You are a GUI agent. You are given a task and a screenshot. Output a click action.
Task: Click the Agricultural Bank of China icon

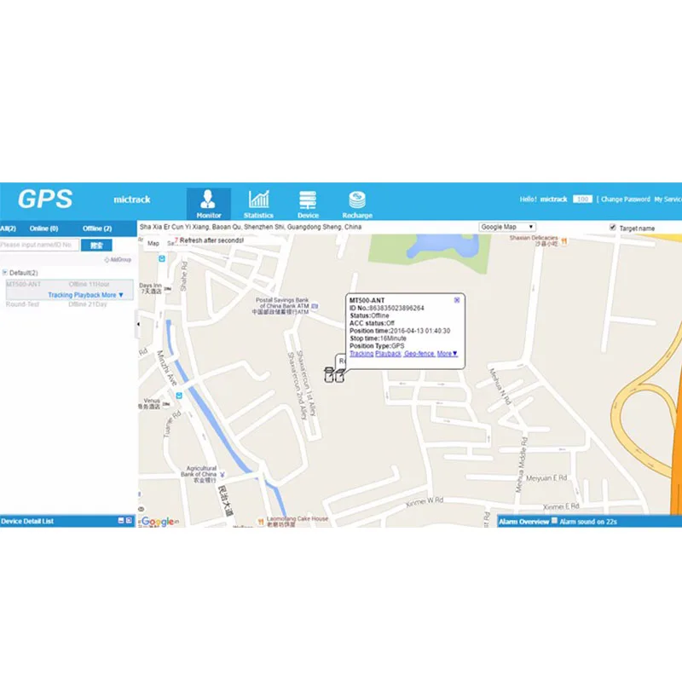[223, 474]
